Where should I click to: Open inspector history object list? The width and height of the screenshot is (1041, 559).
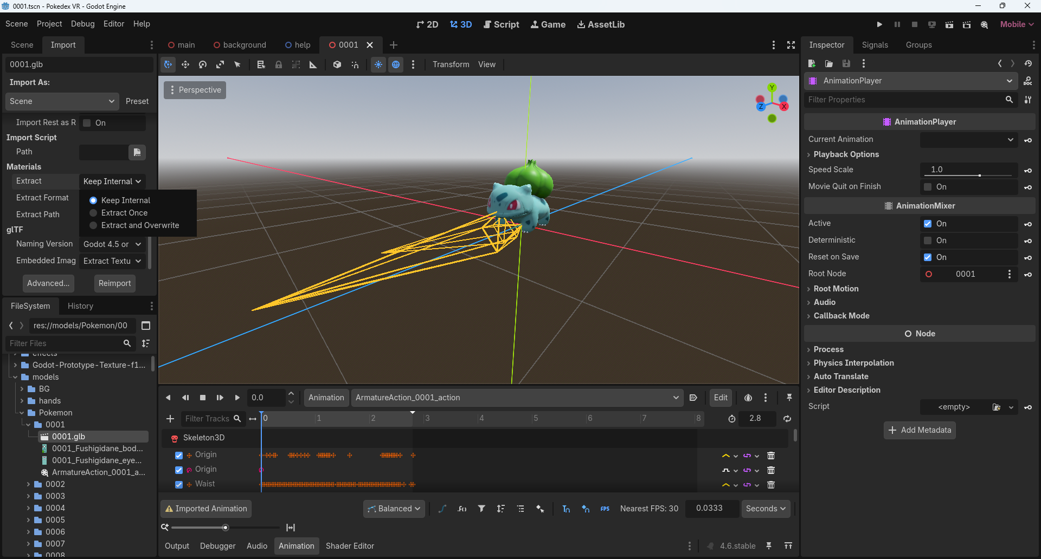click(1028, 64)
